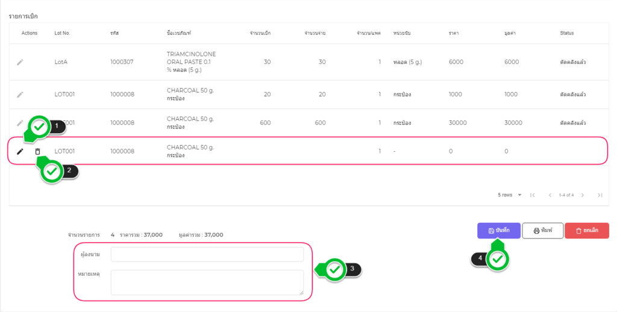
Task: Click the Lot No. column header
Action: 62,33
